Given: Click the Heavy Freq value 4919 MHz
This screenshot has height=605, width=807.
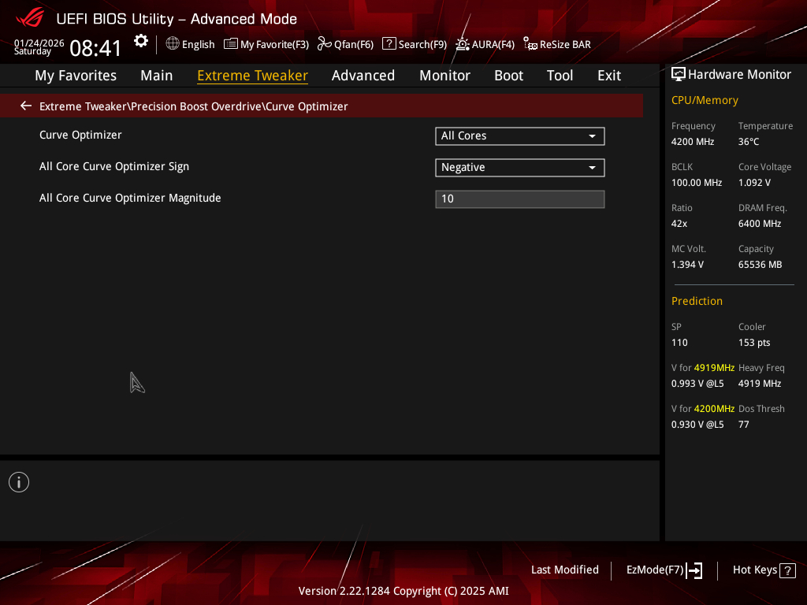Looking at the screenshot, I should [x=760, y=384].
